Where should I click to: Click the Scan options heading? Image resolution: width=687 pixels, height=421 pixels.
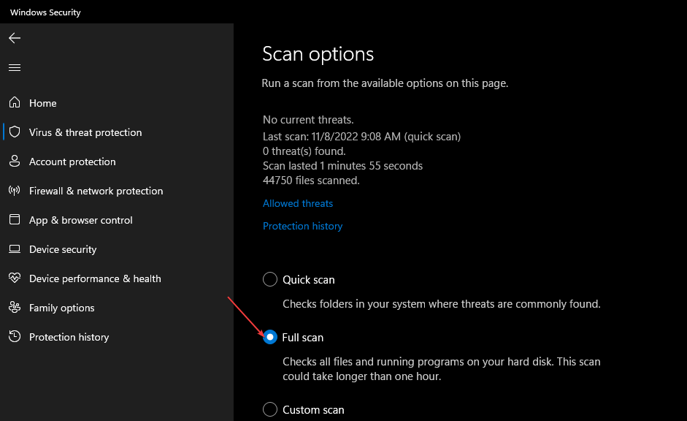318,54
